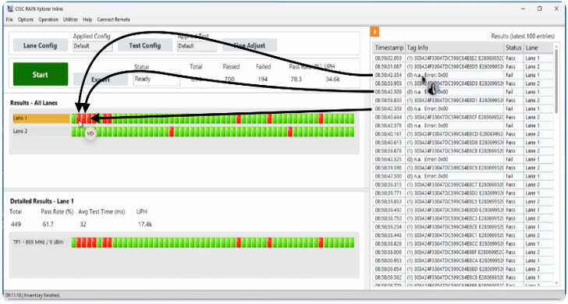Click the green Start button

(x=41, y=75)
